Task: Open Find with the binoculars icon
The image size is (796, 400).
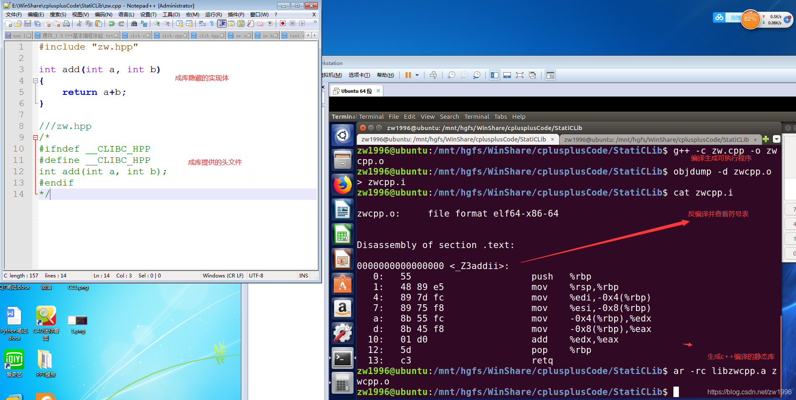Action: tap(134, 24)
